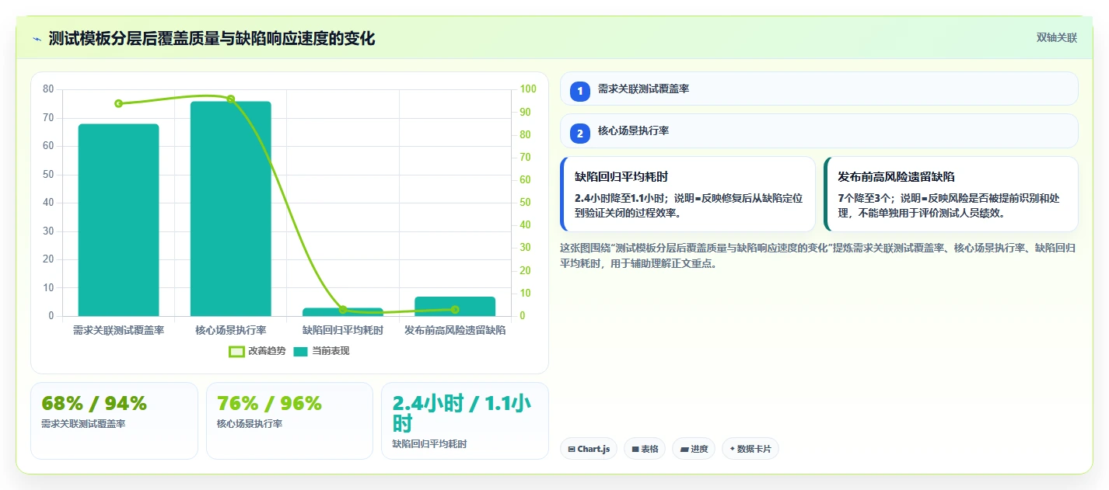Click the chart title 测试模板分层后覆盖质量与缺陷响应速度的变化
The width and height of the screenshot is (1109, 490).
[212, 38]
